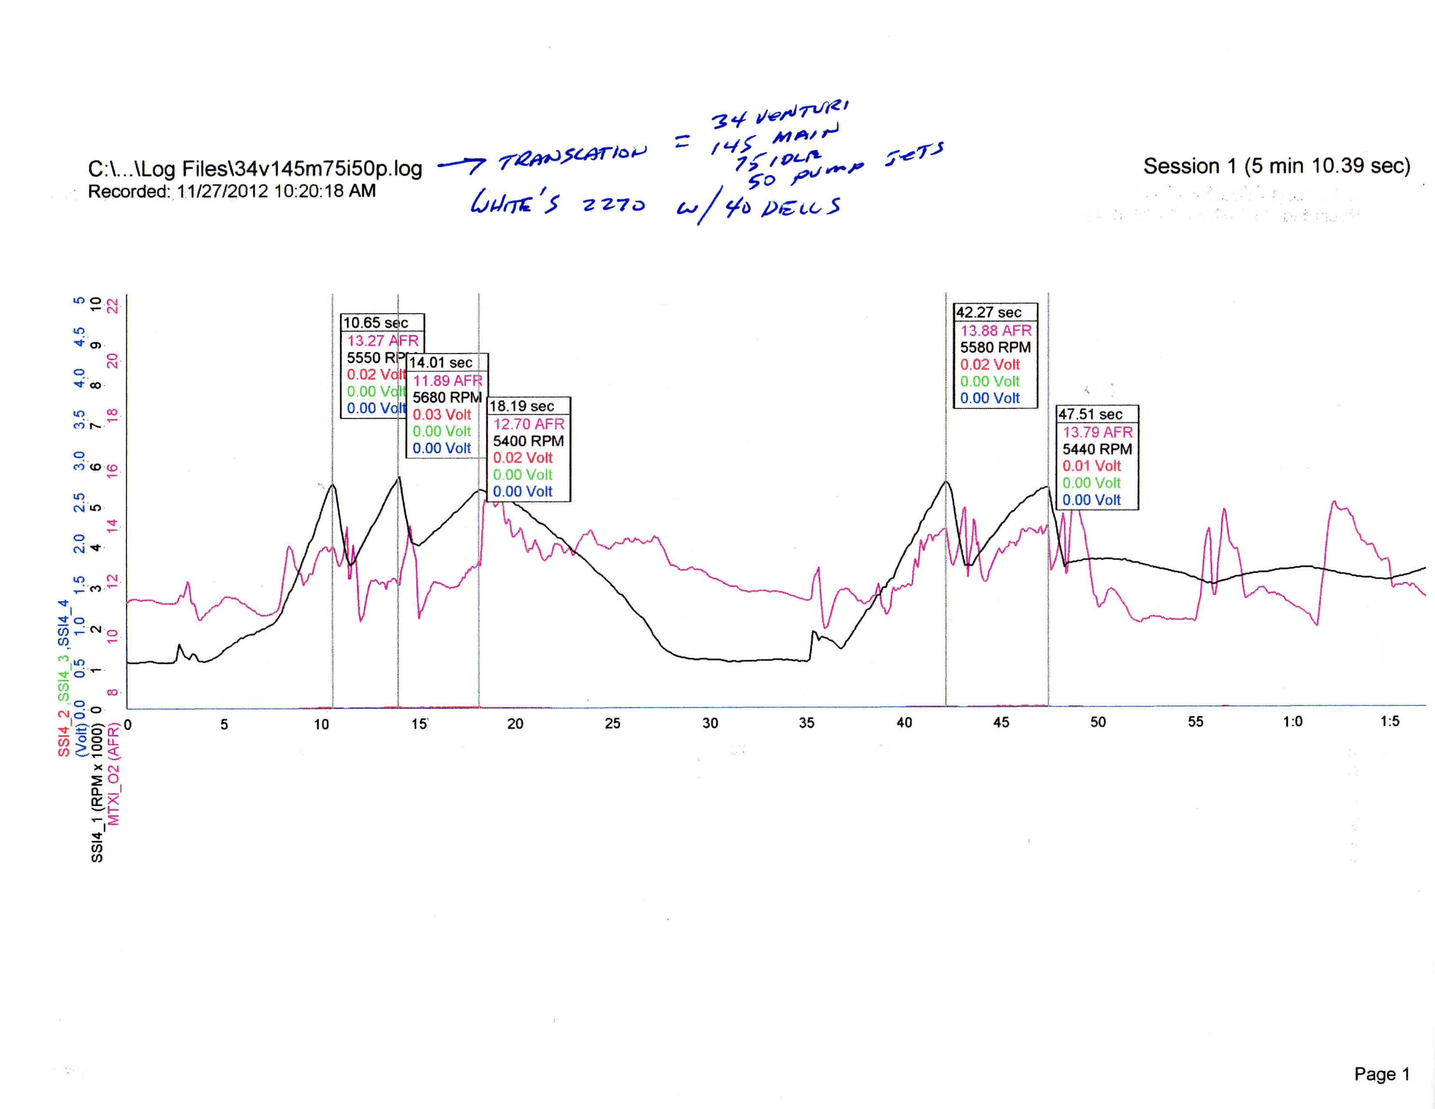The image size is (1435, 1109).
Task: Click the 1:0 tick on time axis
Action: click(x=1292, y=722)
